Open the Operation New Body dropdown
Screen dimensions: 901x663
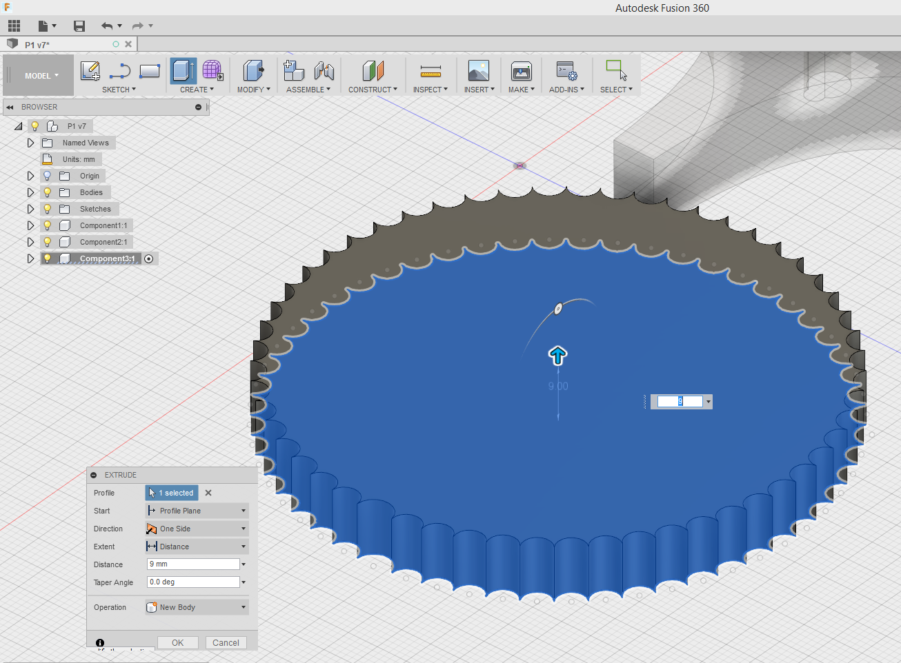(197, 607)
